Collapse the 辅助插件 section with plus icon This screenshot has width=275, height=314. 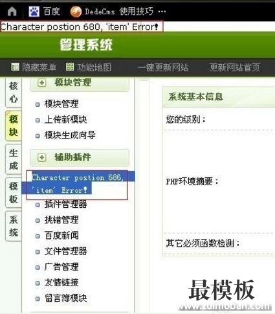click(x=42, y=157)
